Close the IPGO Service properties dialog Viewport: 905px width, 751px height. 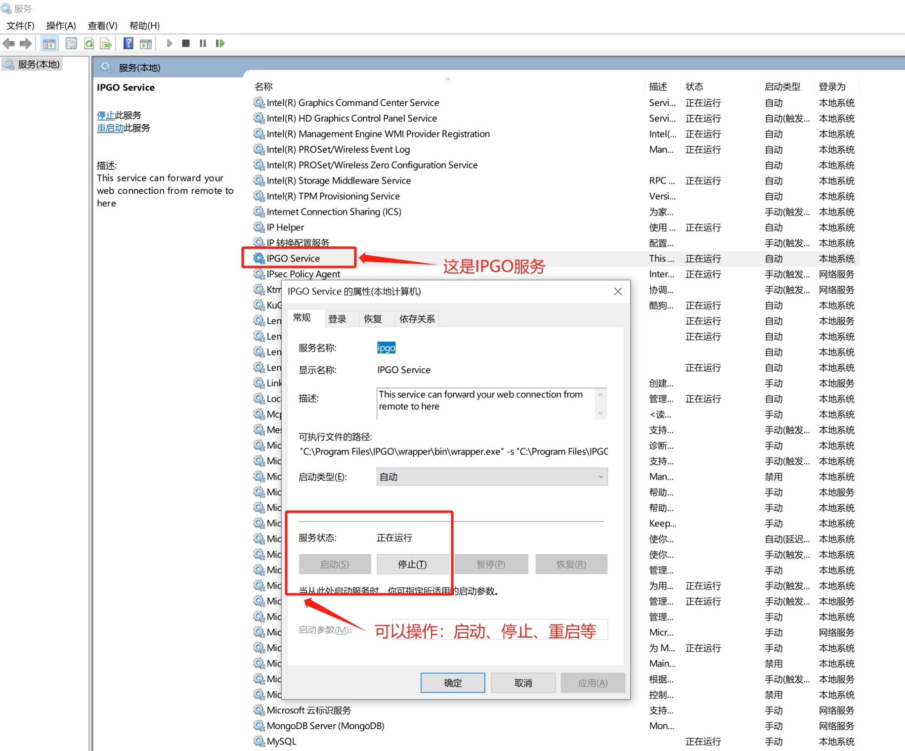(x=618, y=292)
